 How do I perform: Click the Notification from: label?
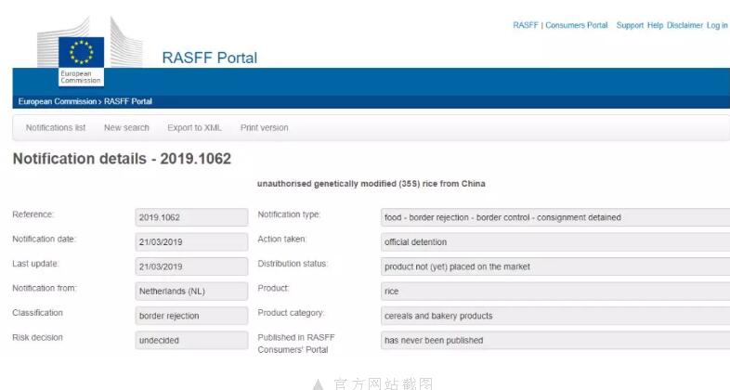[x=45, y=288]
